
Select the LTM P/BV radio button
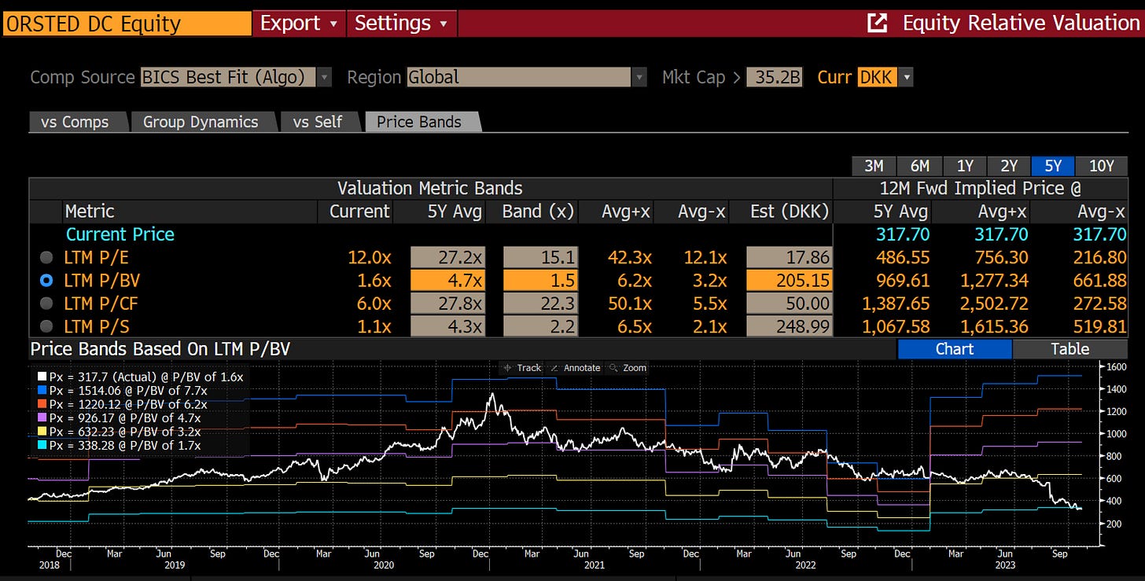click(x=48, y=280)
